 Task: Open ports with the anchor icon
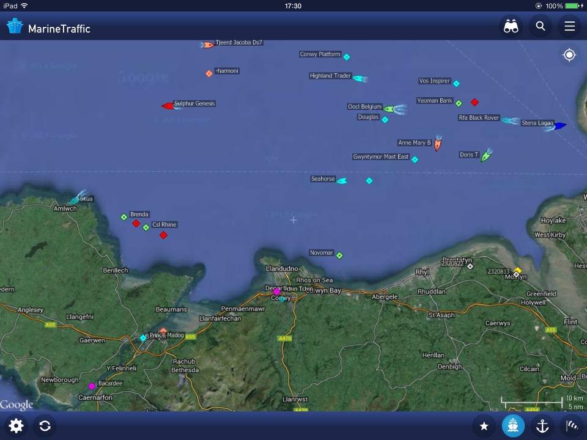(542, 426)
